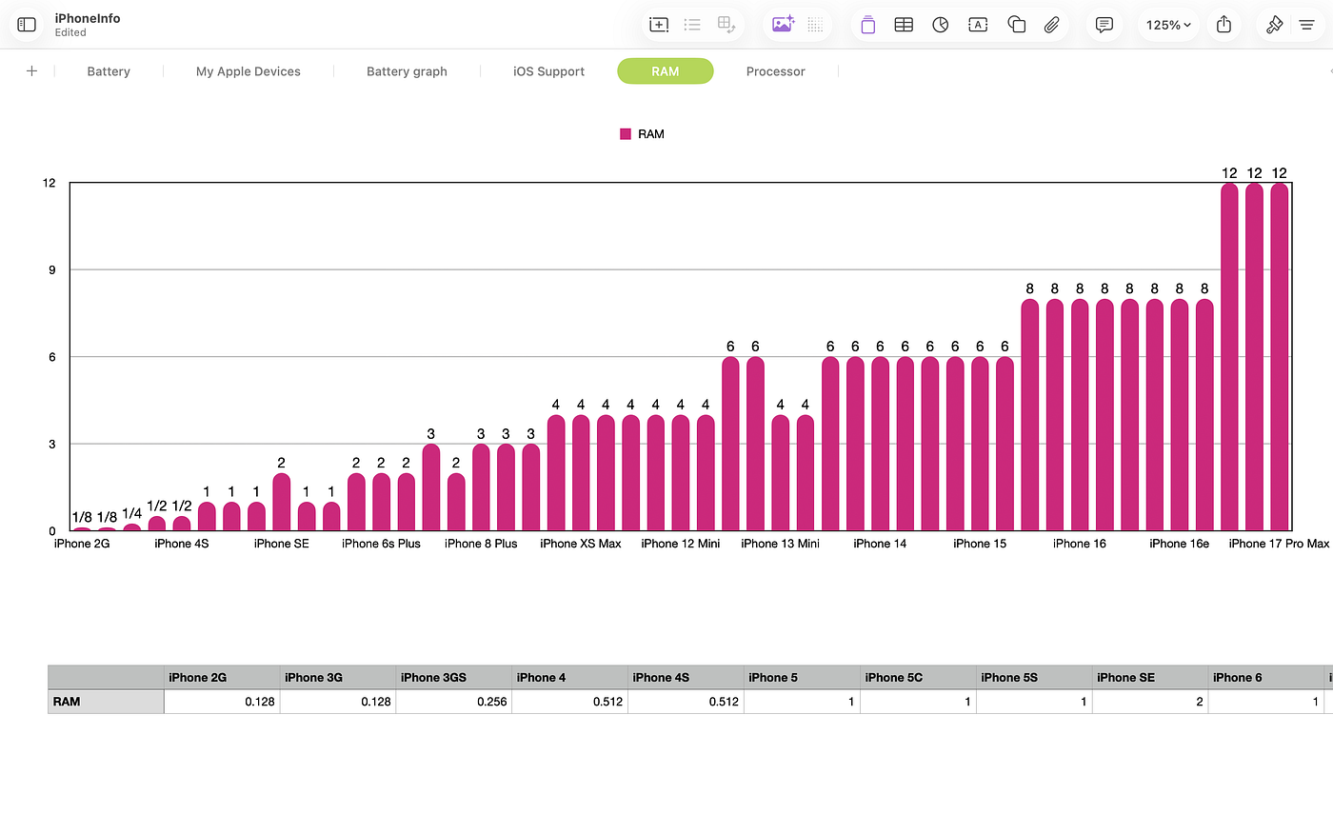The height and width of the screenshot is (834, 1333).
Task: Add a new sheet with plus
Action: [31, 71]
